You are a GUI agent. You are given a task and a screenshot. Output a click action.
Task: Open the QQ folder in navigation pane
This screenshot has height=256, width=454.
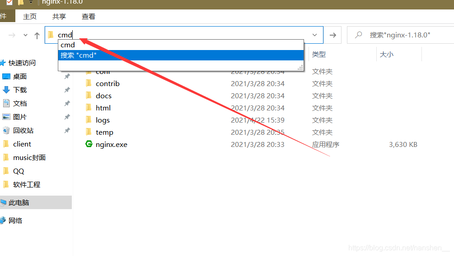(x=19, y=171)
